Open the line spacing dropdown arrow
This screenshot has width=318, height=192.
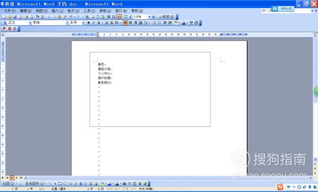pos(150,23)
